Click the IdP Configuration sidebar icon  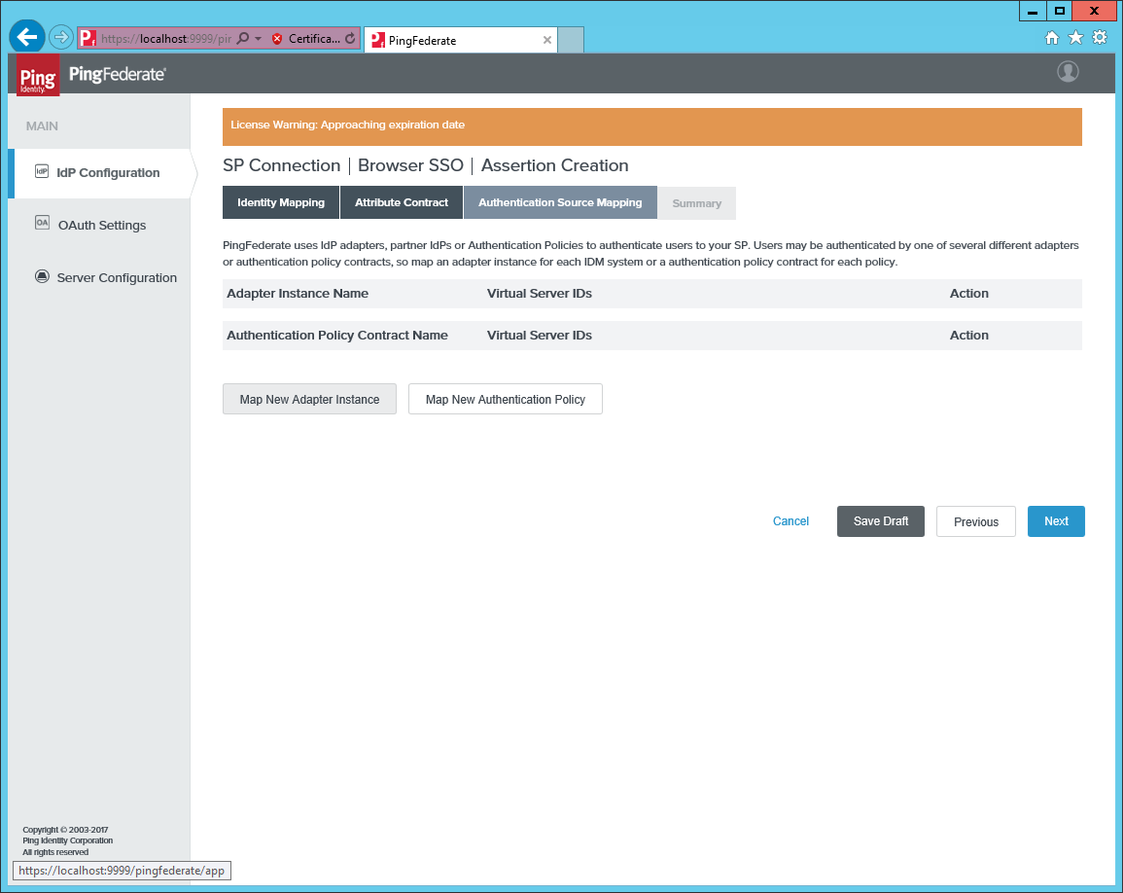pos(42,171)
